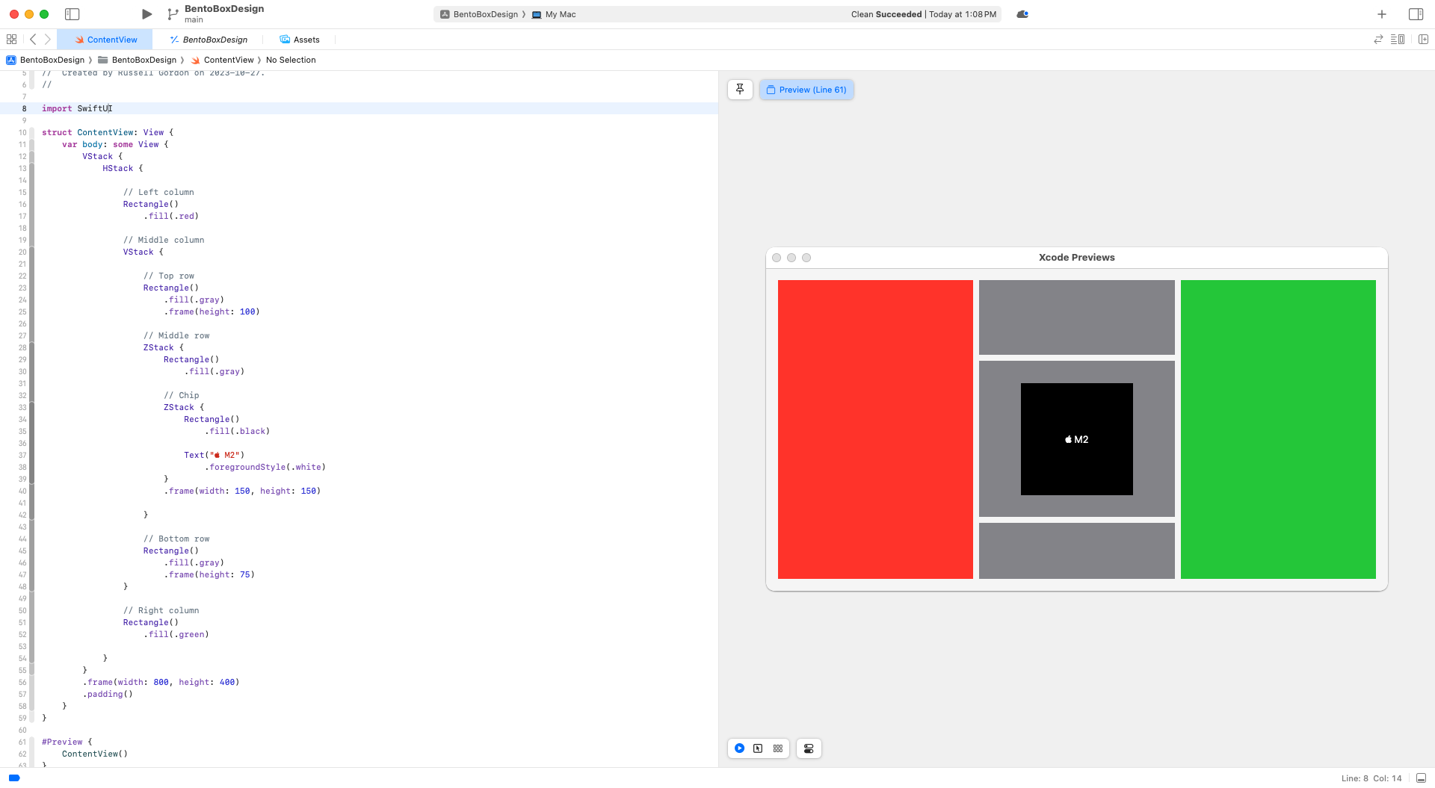Toggle the left navigator sidebar
The width and height of the screenshot is (1435, 788).
coord(72,14)
